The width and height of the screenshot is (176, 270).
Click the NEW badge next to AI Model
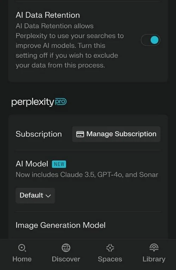[x=59, y=164]
